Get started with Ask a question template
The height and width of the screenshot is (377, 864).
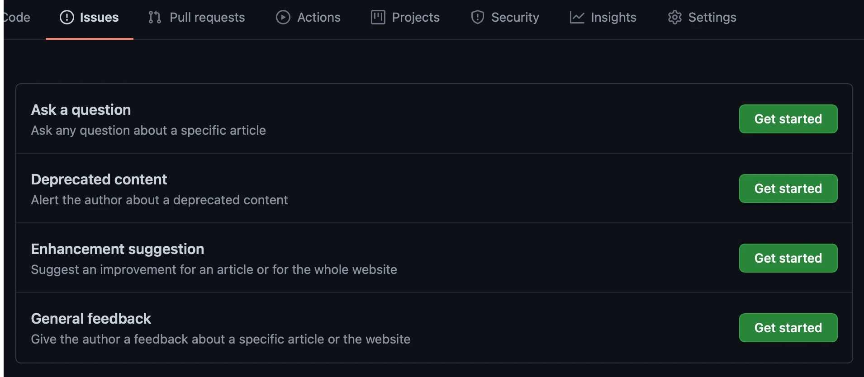pos(788,119)
